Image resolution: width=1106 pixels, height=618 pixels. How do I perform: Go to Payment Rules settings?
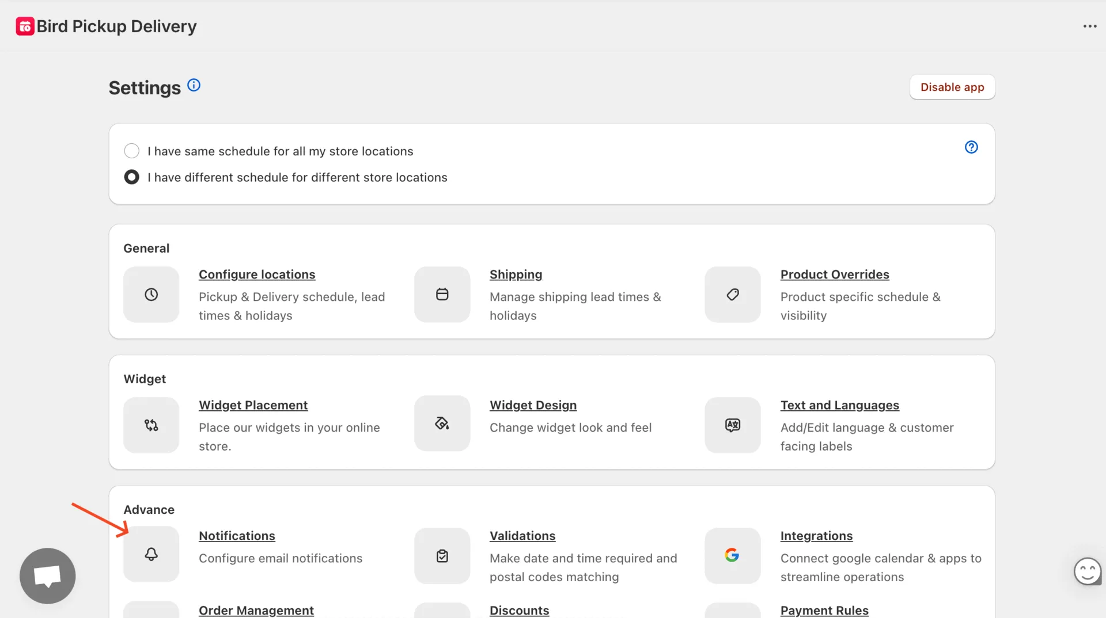click(x=824, y=610)
